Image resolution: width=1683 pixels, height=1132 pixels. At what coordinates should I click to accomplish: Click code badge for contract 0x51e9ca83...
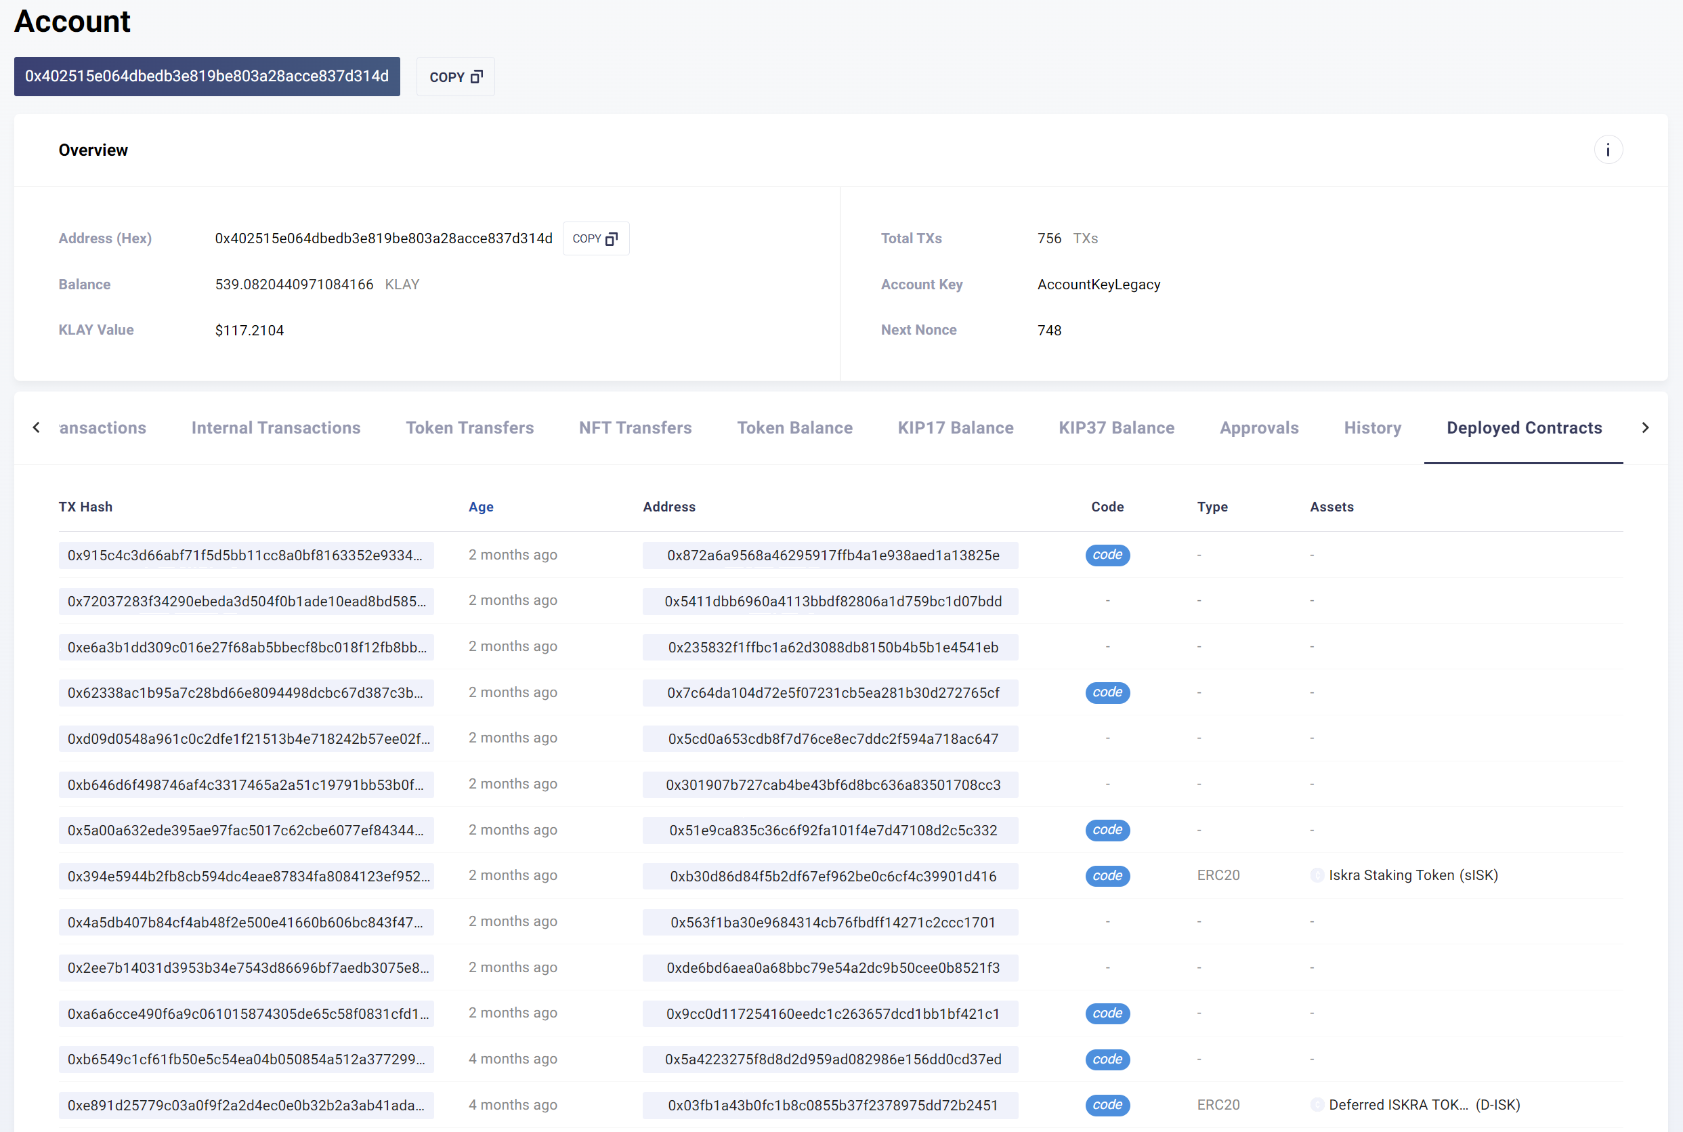tap(1107, 831)
